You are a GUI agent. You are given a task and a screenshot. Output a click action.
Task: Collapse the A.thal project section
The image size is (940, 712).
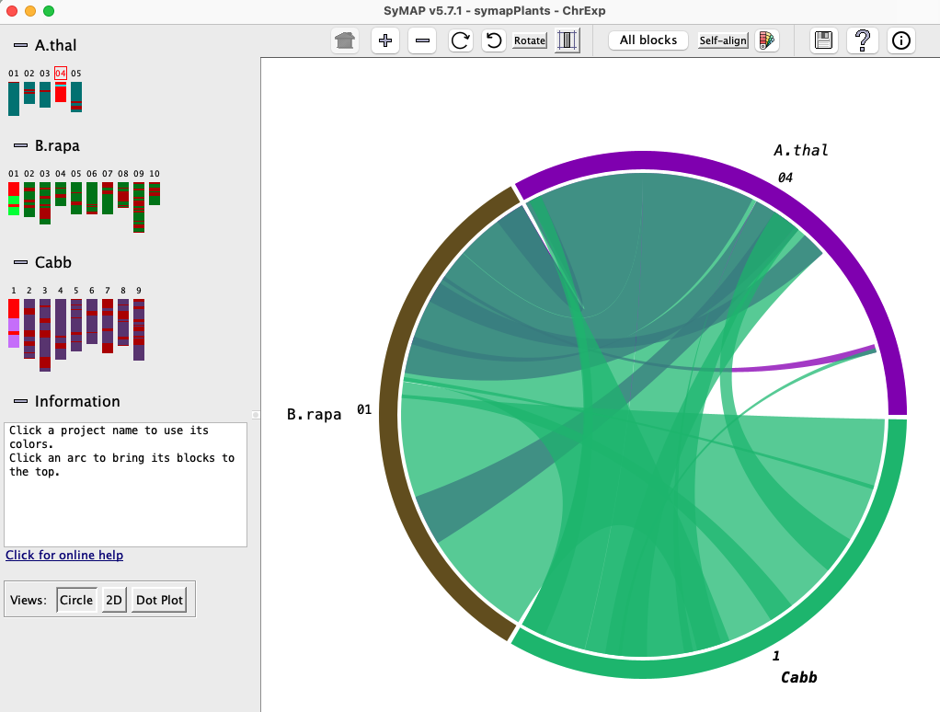[x=20, y=46]
